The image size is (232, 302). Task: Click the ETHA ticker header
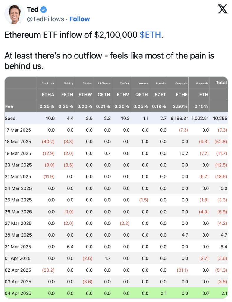point(48,95)
